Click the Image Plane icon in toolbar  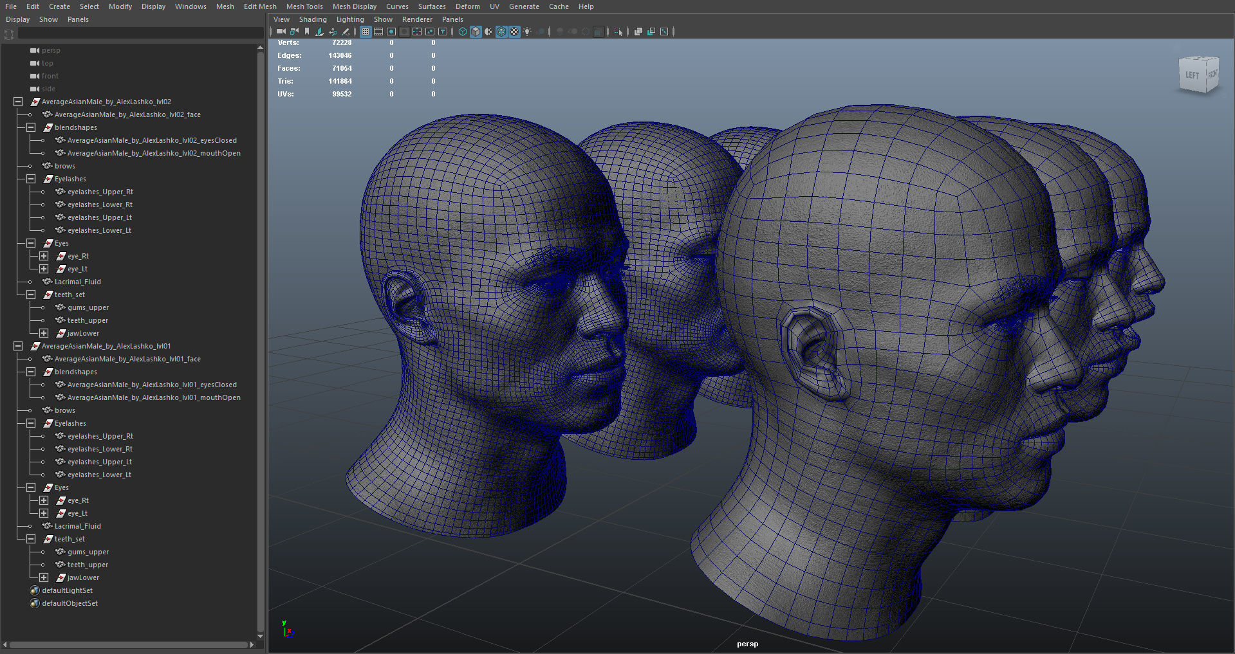[320, 32]
